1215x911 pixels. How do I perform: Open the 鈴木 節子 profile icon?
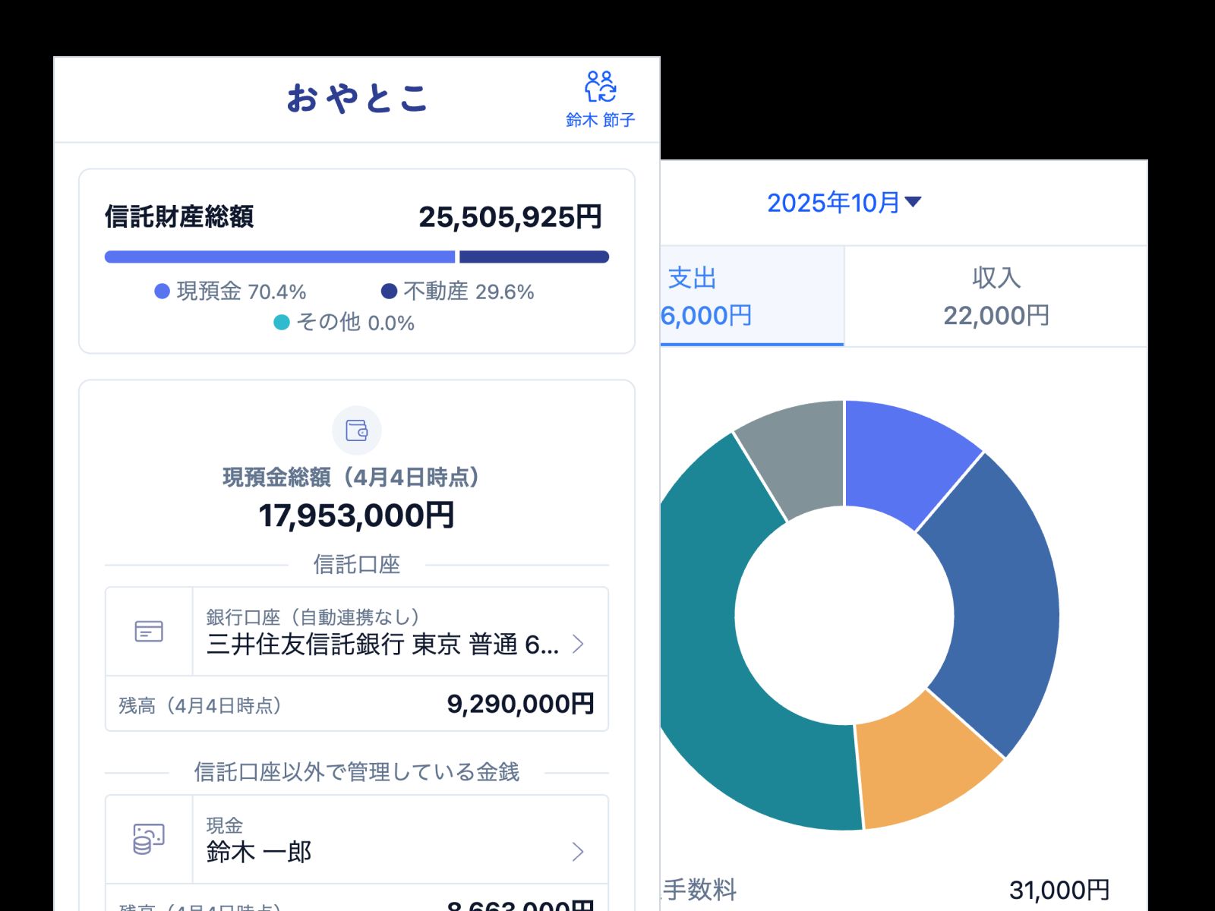(601, 86)
